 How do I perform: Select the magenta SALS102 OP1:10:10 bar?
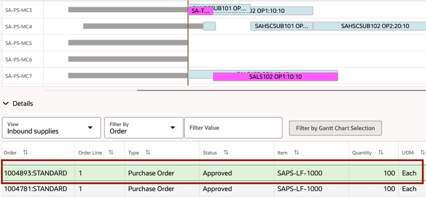(x=275, y=77)
